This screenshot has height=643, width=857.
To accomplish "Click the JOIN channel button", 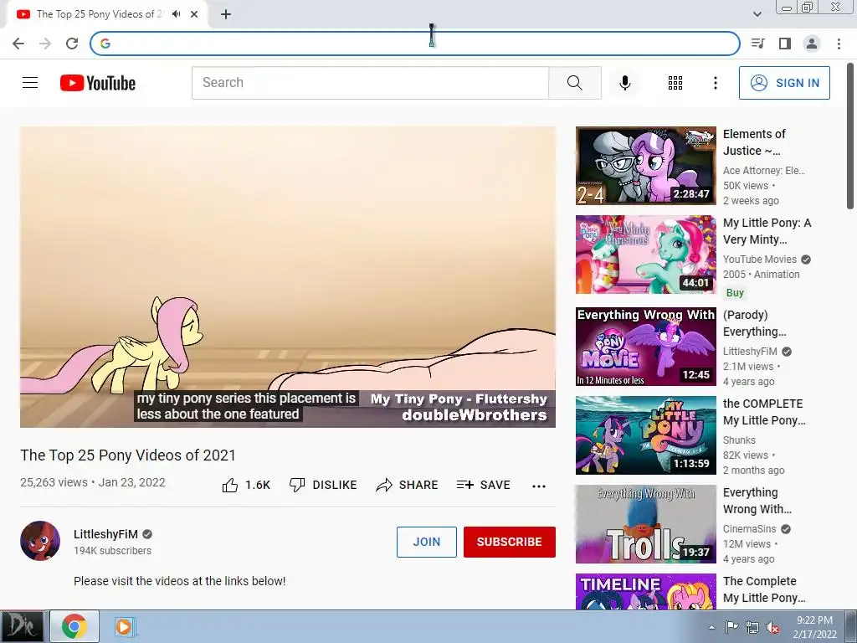I will [x=426, y=542].
